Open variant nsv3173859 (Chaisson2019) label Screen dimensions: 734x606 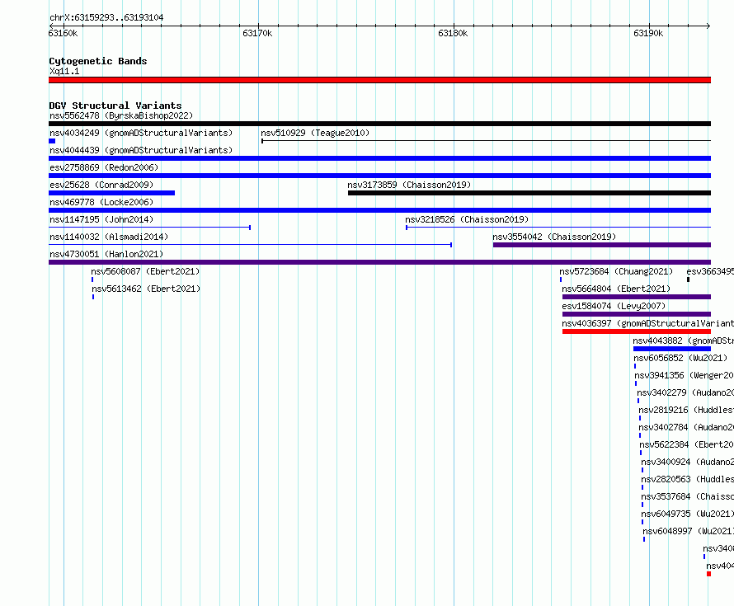pyautogui.click(x=409, y=185)
